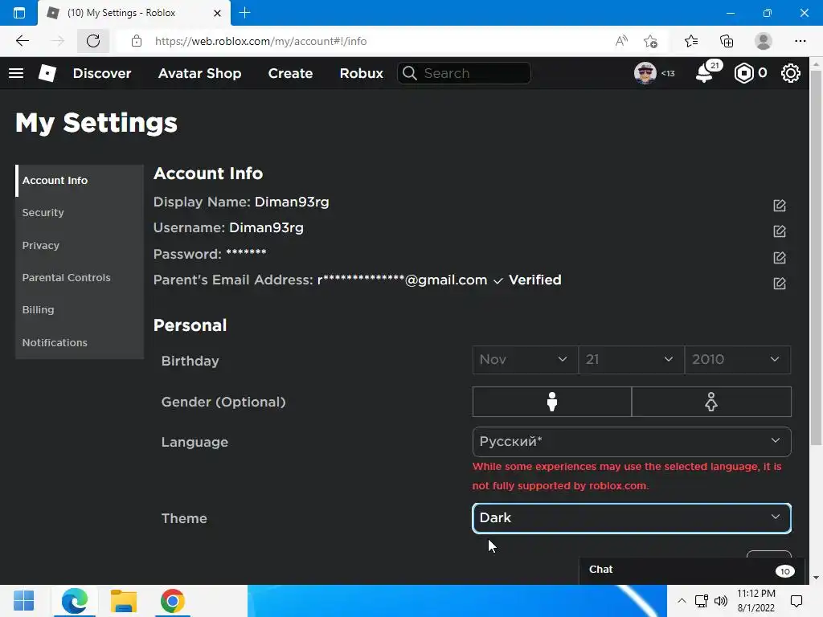Select the male gender option
This screenshot has height=617, width=823.
coord(551,402)
